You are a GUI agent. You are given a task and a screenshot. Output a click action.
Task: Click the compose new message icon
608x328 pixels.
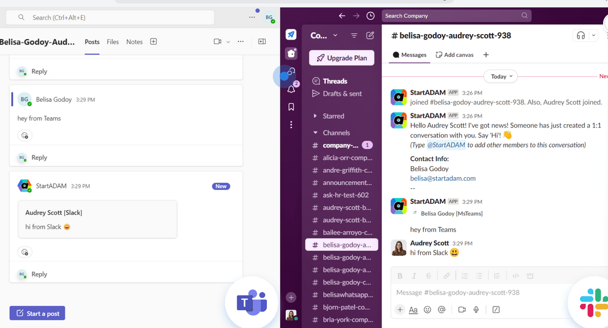370,36
